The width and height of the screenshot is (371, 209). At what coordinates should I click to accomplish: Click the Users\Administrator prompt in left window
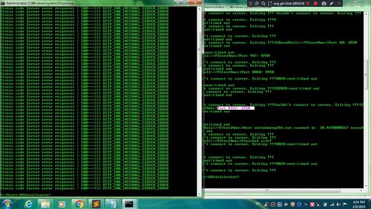tap(26, 195)
